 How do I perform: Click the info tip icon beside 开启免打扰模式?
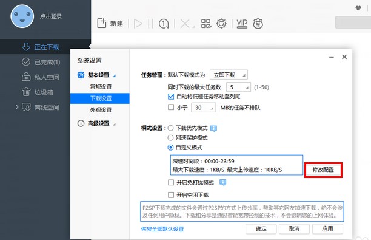222,182
